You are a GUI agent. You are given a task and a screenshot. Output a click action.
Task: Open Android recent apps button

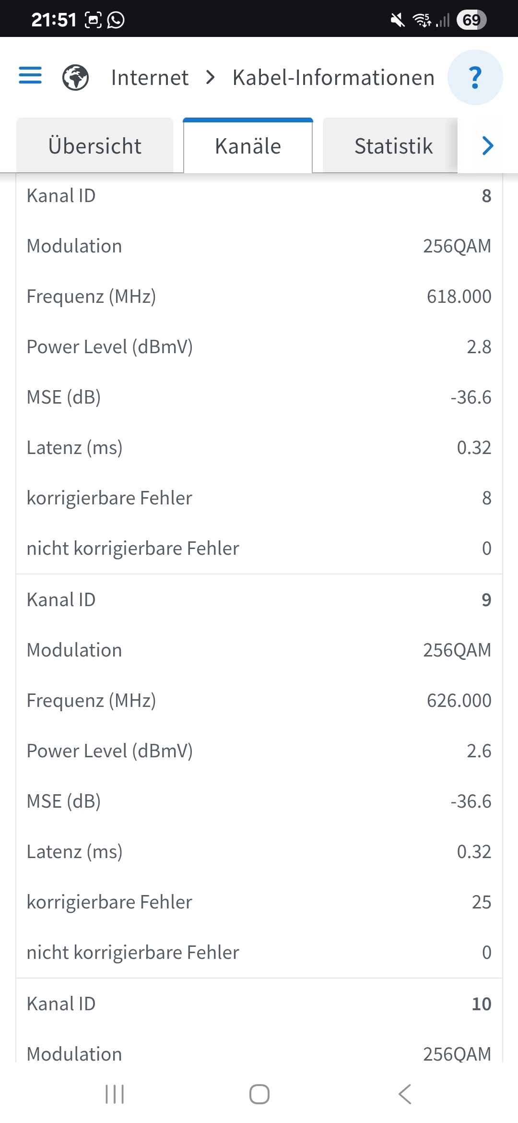coord(115,1094)
